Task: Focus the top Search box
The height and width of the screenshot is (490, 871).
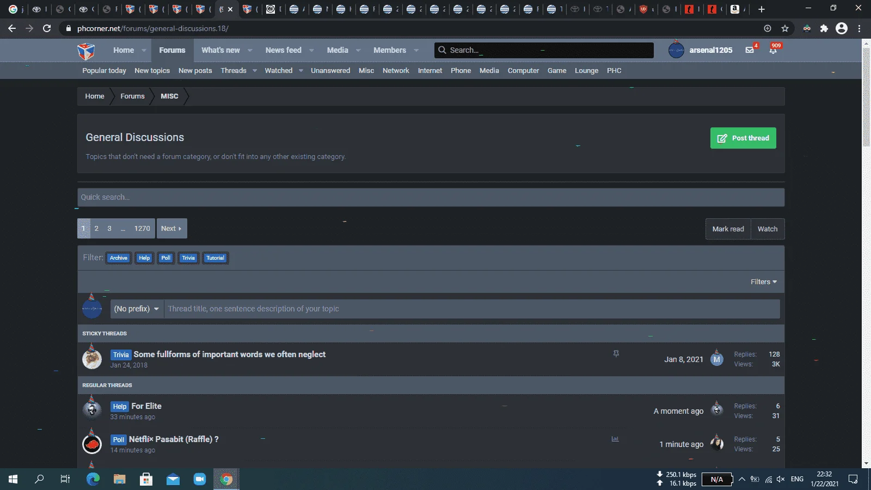Action: (544, 50)
